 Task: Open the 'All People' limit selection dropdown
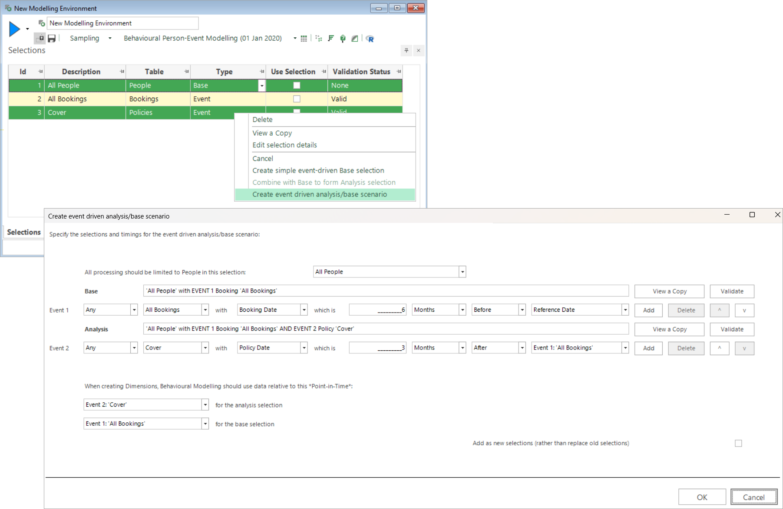click(x=463, y=272)
